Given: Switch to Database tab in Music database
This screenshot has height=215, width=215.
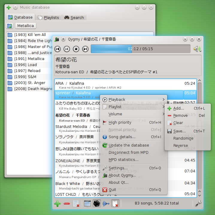Looking at the screenshot, I should tap(20, 17).
